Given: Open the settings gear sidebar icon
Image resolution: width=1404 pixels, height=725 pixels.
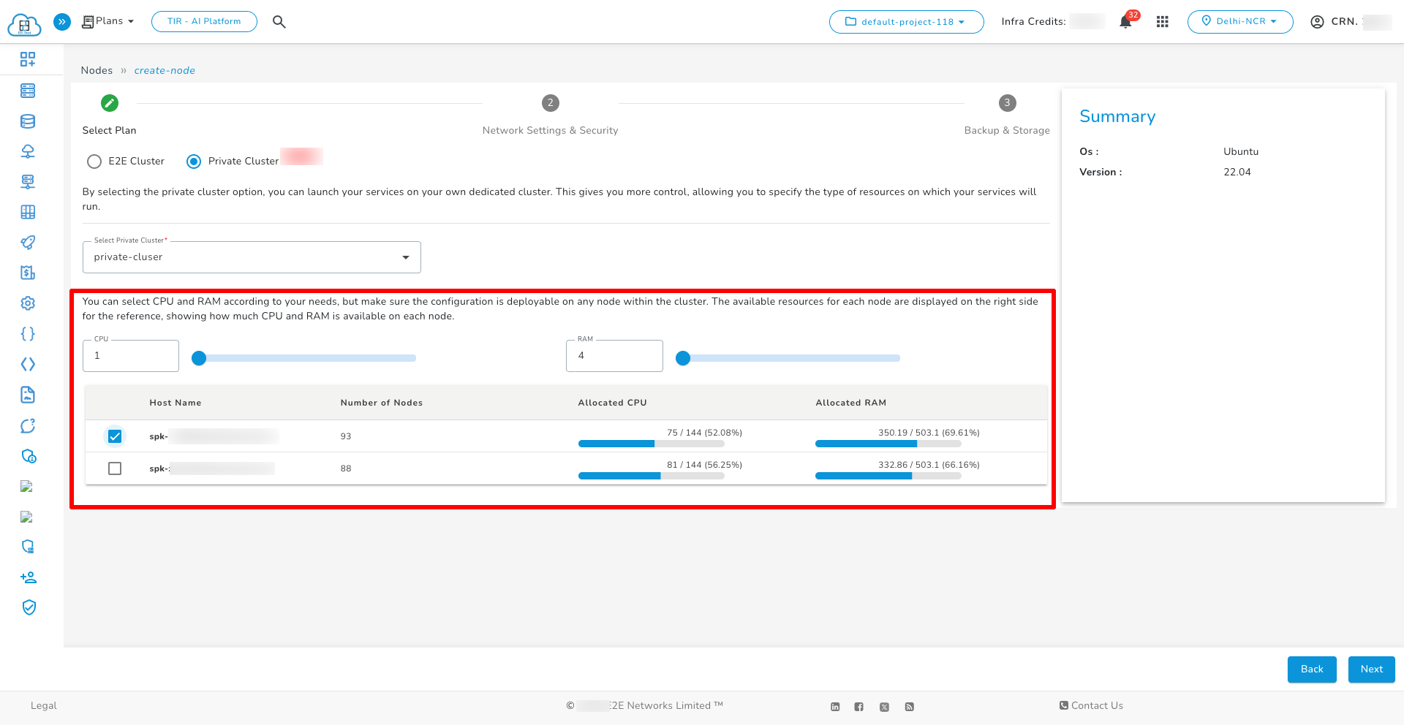Looking at the screenshot, I should pyautogui.click(x=28, y=303).
